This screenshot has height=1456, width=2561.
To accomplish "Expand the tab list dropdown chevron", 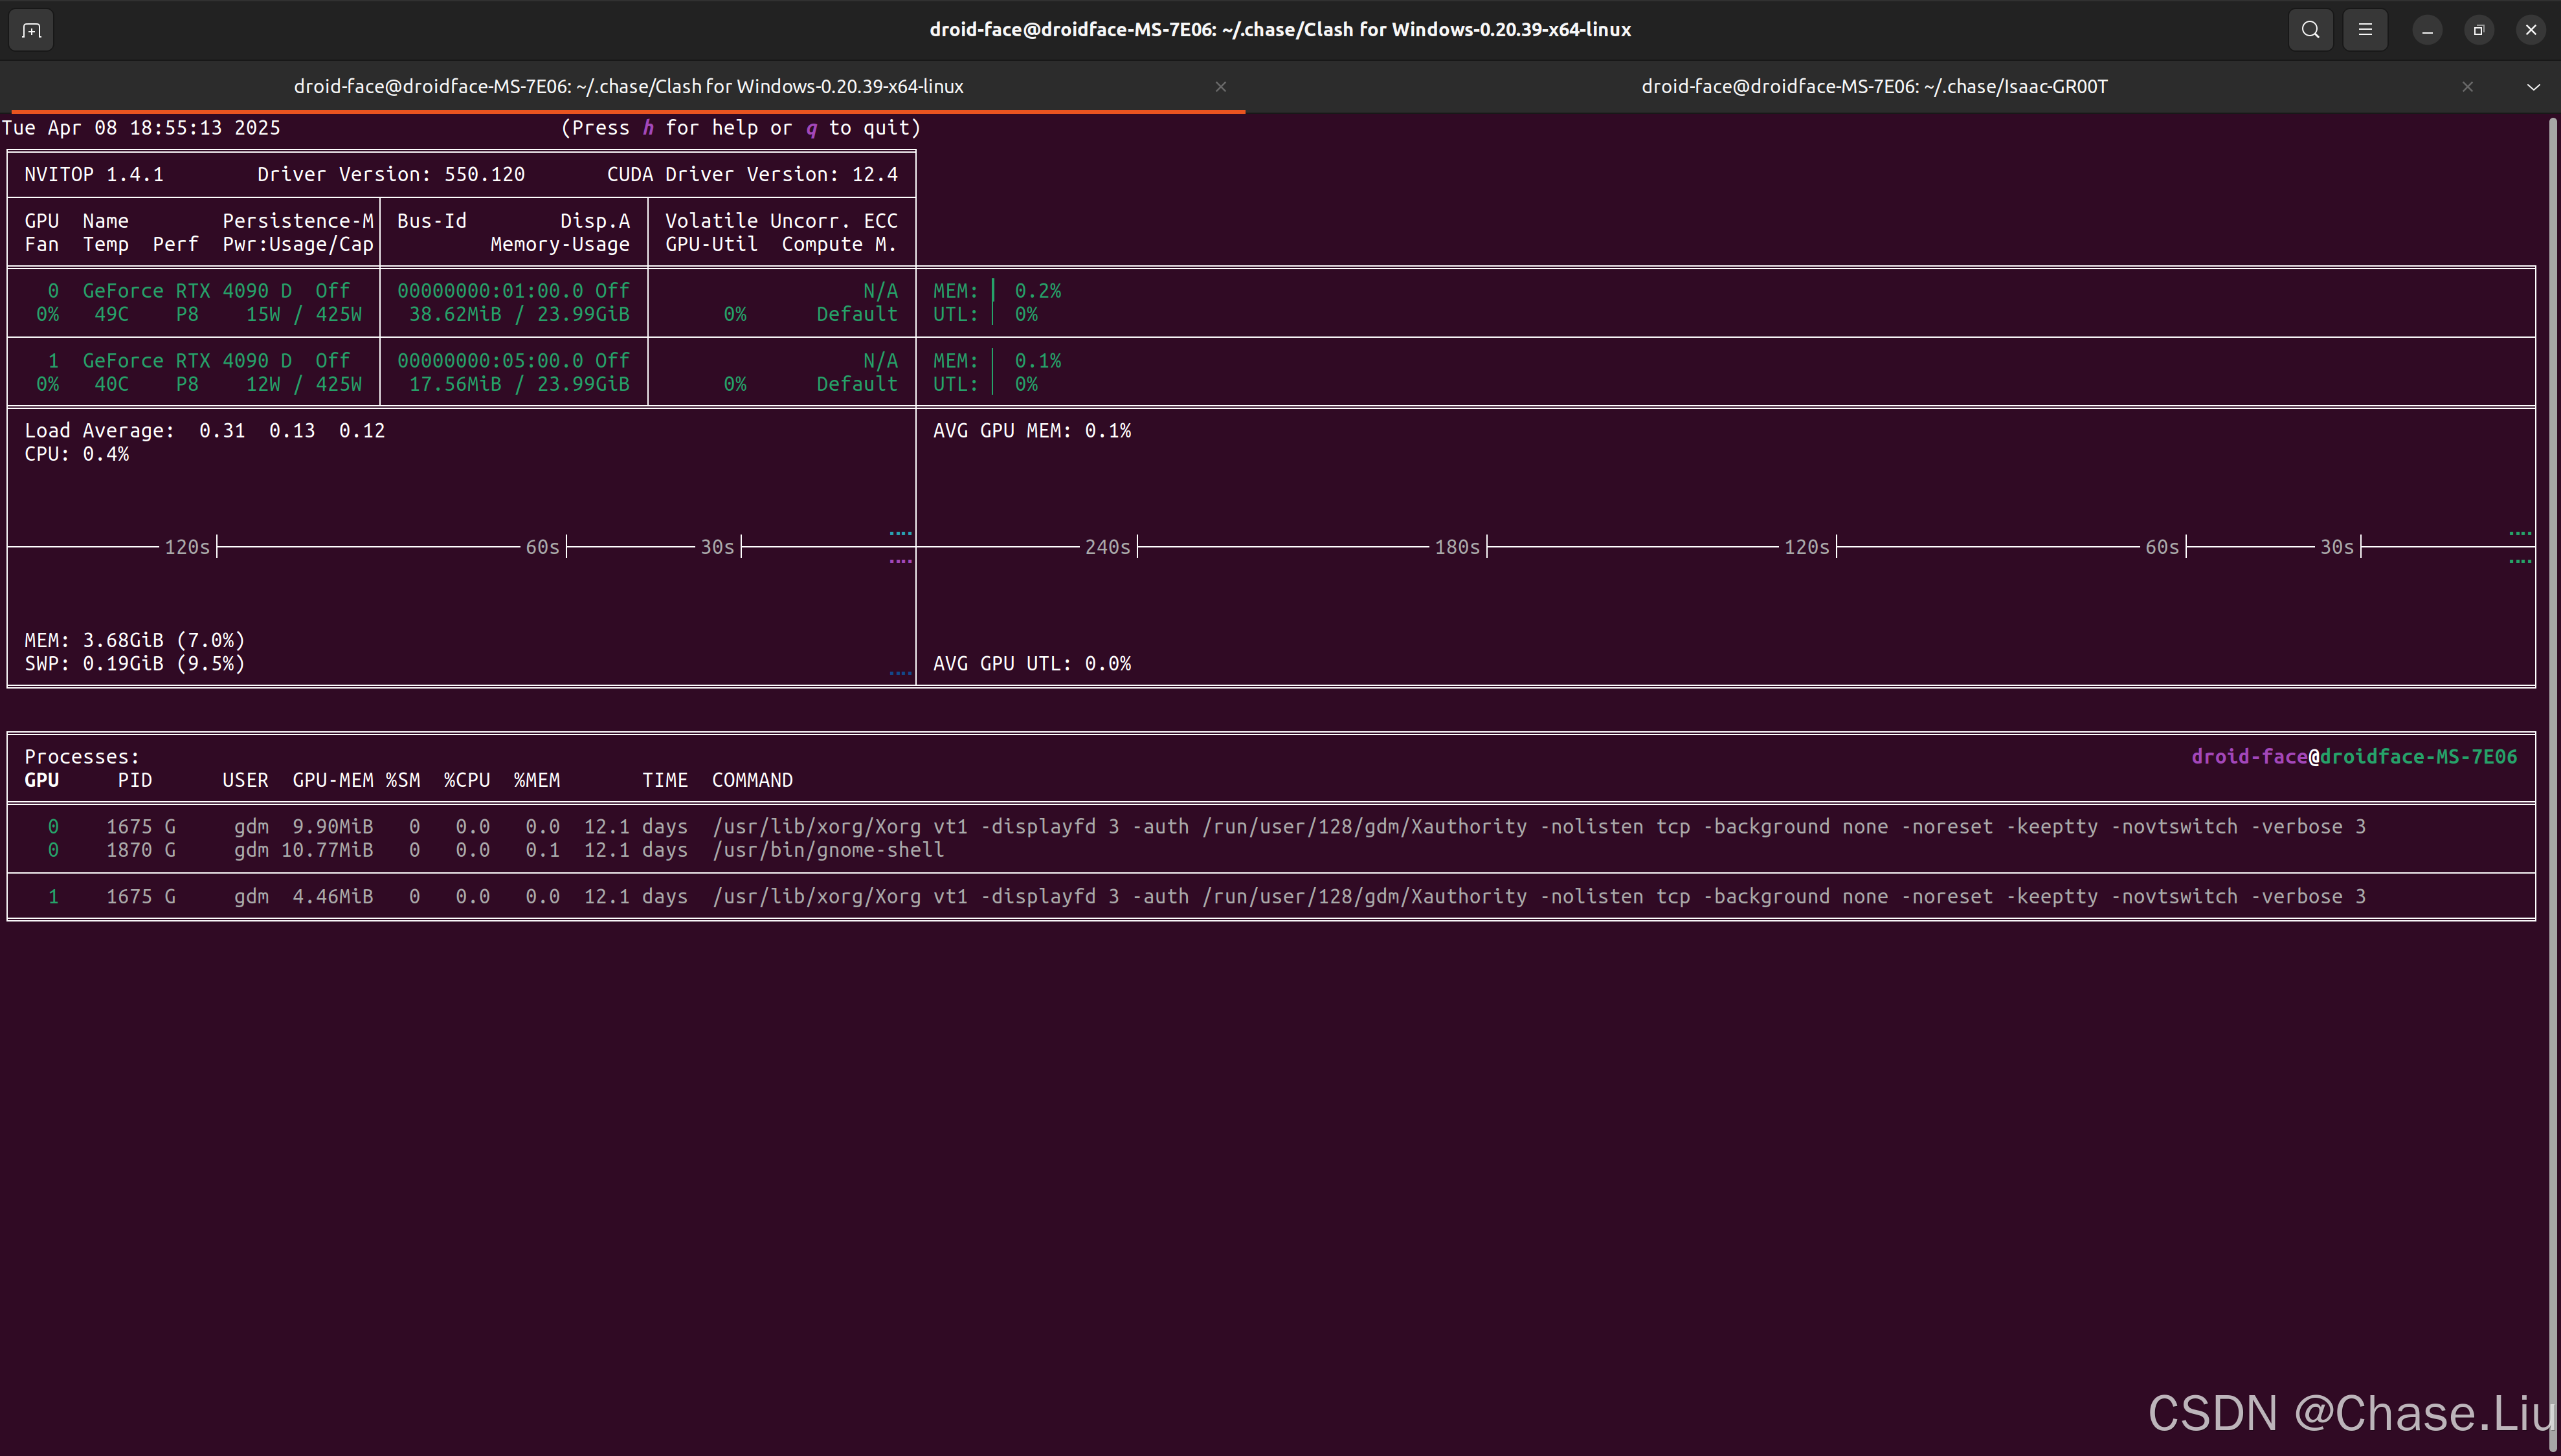I will (2533, 87).
